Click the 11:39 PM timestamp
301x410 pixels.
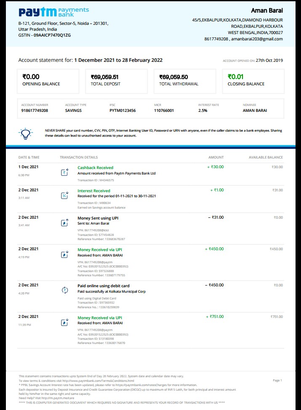[x=24, y=325]
